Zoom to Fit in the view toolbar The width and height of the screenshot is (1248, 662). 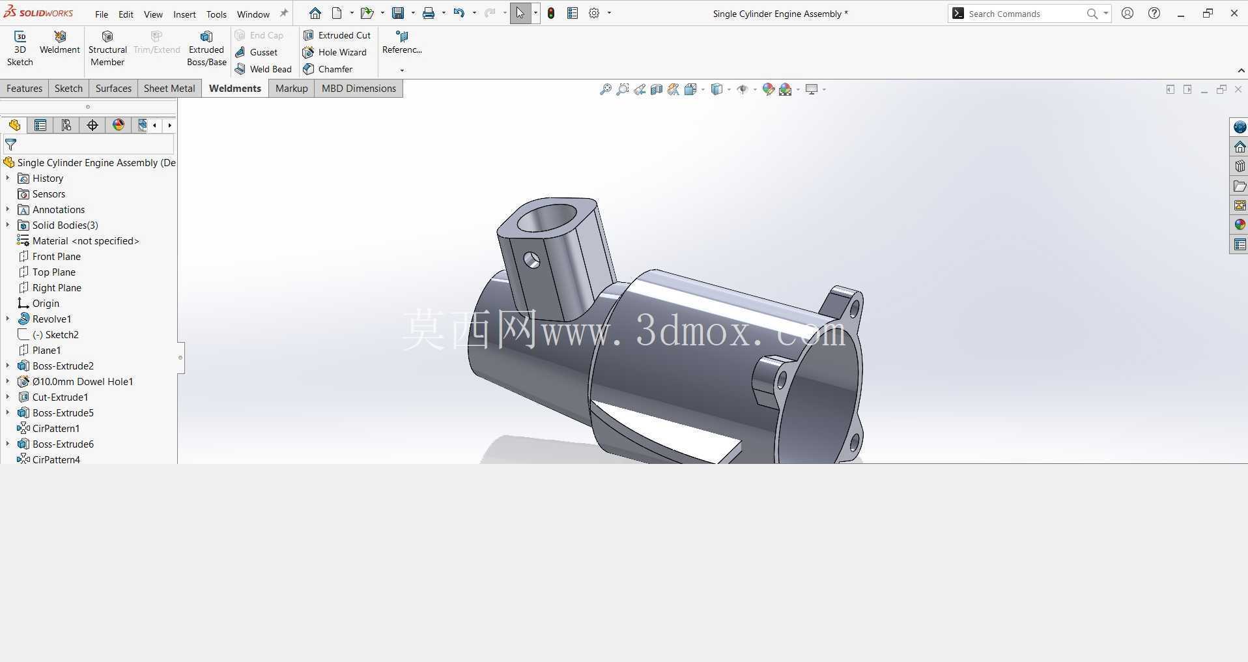click(606, 89)
